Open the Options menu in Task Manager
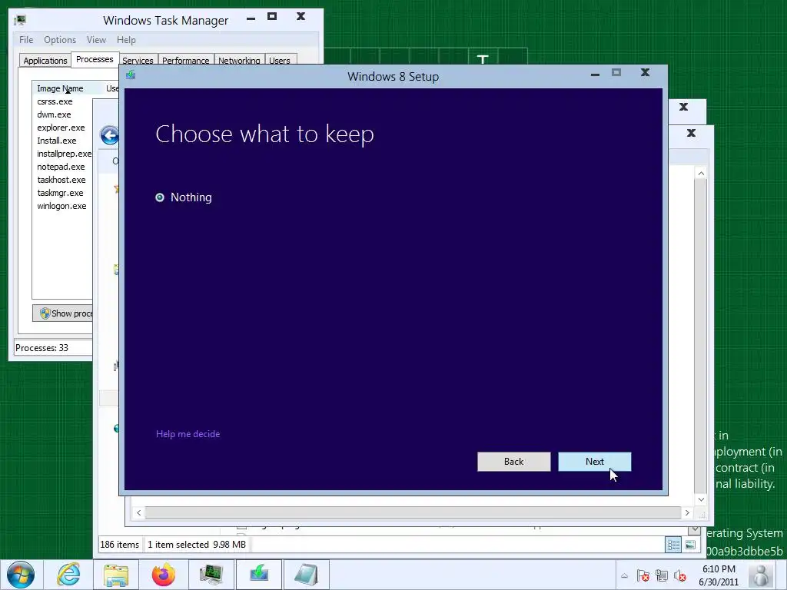Screen dimensions: 787x590 [x=60, y=40]
